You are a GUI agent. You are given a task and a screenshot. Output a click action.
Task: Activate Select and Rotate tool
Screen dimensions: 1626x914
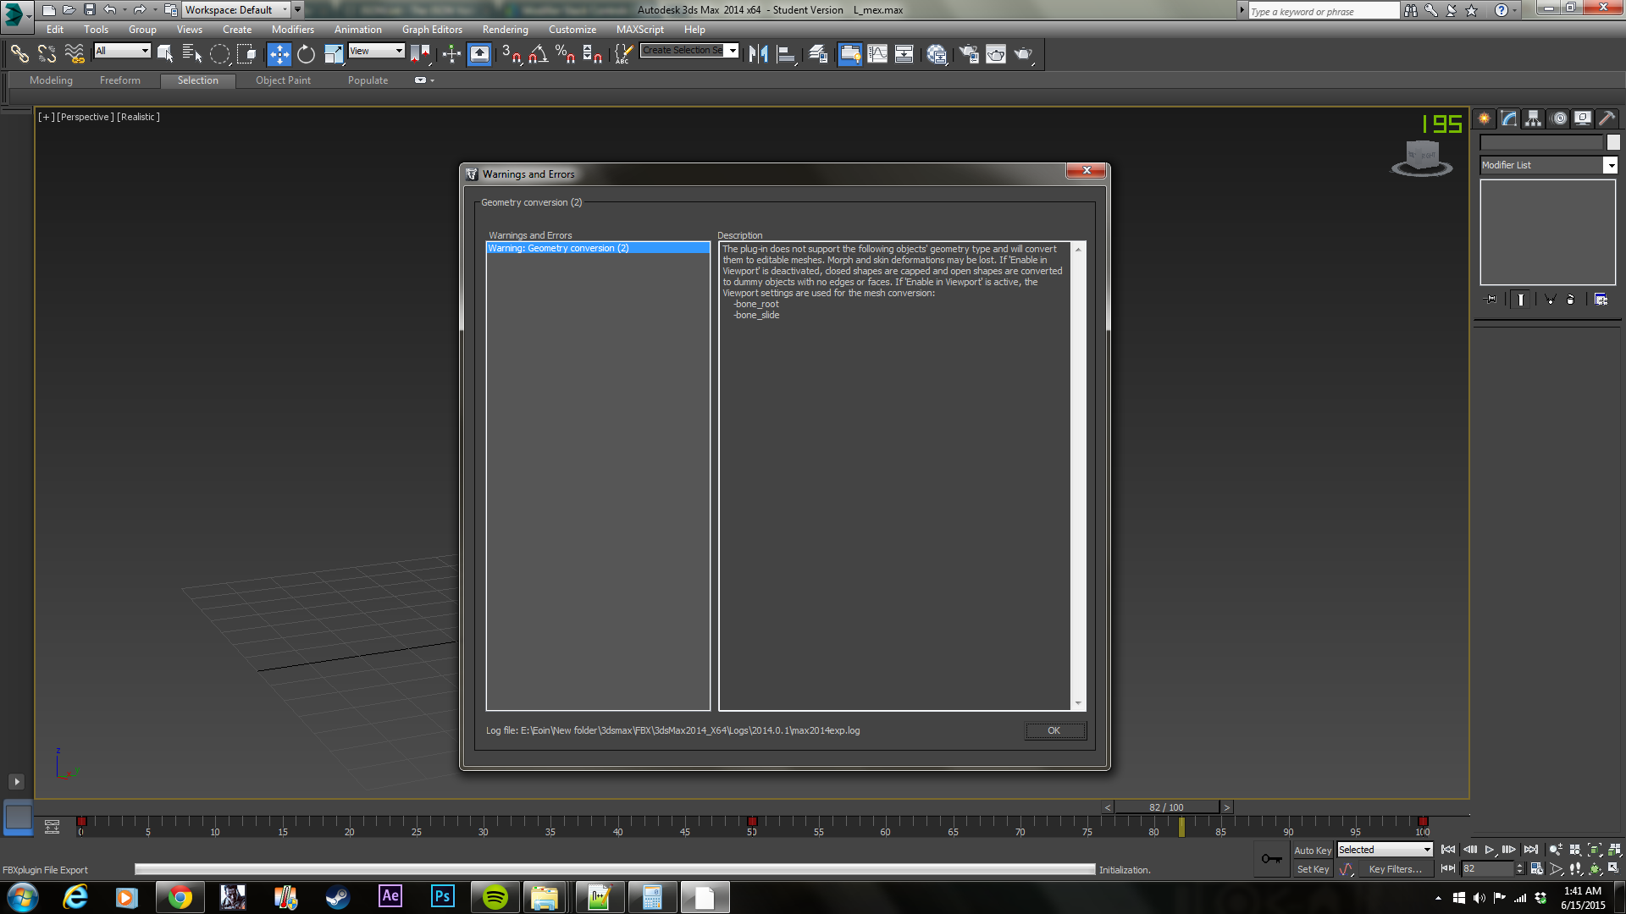coord(306,54)
